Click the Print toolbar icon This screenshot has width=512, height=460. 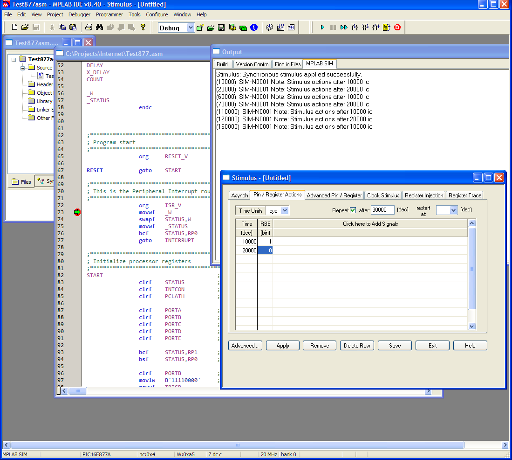[x=89, y=27]
